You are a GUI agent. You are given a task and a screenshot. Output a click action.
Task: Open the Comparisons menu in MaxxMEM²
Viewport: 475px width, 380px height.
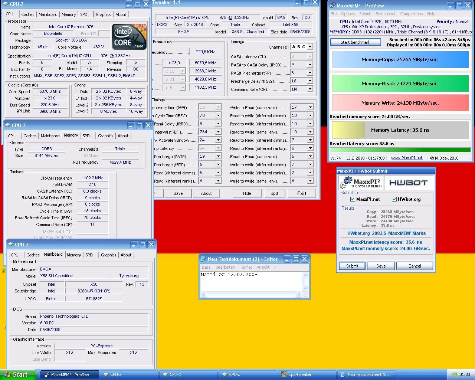[411, 14]
